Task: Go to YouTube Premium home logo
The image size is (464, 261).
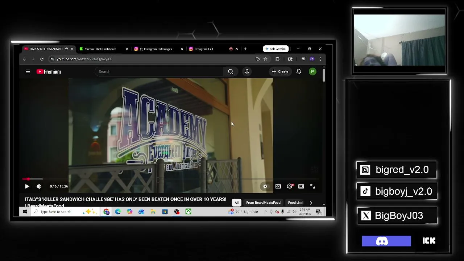Action: click(x=49, y=72)
